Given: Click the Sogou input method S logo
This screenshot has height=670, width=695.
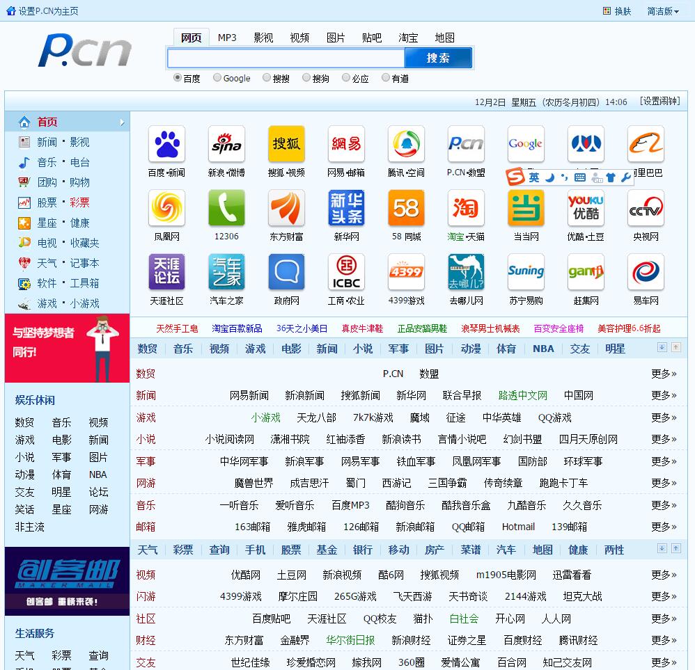Looking at the screenshot, I should coord(515,177).
